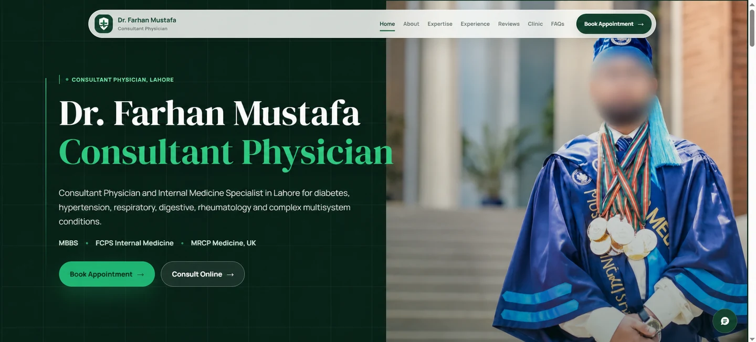Open the Reviews nav item
The image size is (756, 342).
pos(509,24)
